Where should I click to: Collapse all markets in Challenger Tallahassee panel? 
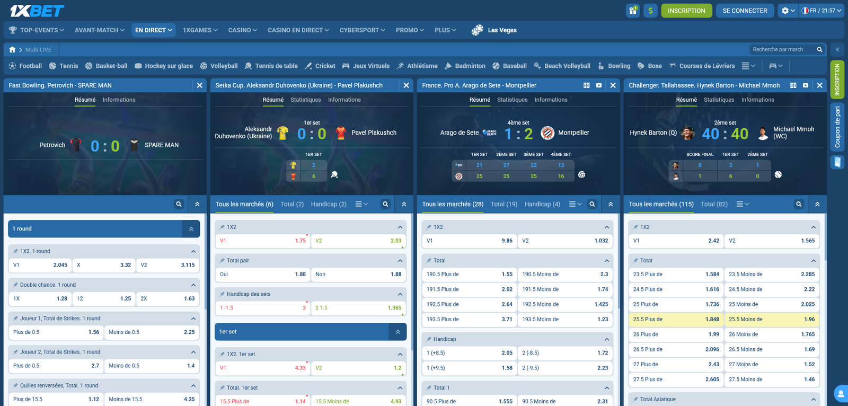(x=817, y=204)
